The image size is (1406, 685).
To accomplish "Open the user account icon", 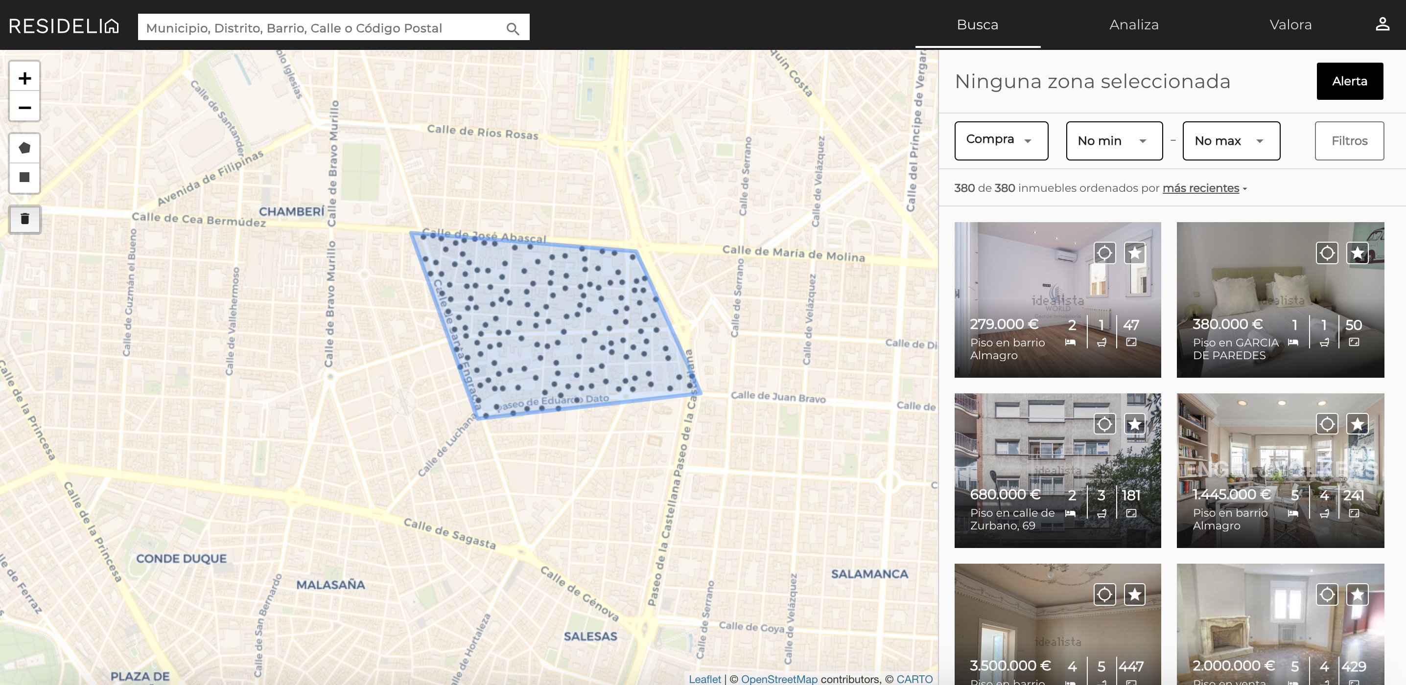I will pyautogui.click(x=1382, y=24).
